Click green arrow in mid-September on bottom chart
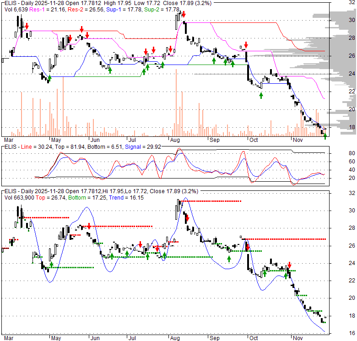 tap(229, 259)
